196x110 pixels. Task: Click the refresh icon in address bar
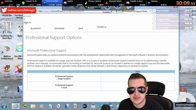point(119,11)
